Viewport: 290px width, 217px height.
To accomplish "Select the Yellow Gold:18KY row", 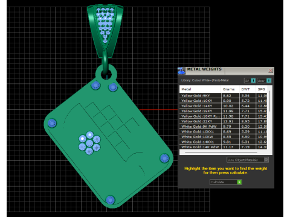I will (224, 111).
